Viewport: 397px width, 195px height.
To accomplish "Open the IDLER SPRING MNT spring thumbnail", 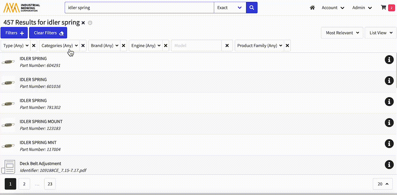I will click(8, 146).
